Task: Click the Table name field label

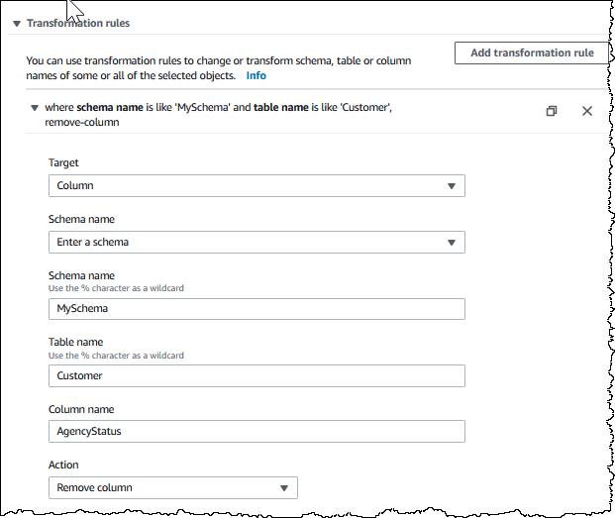Action: coord(76,343)
